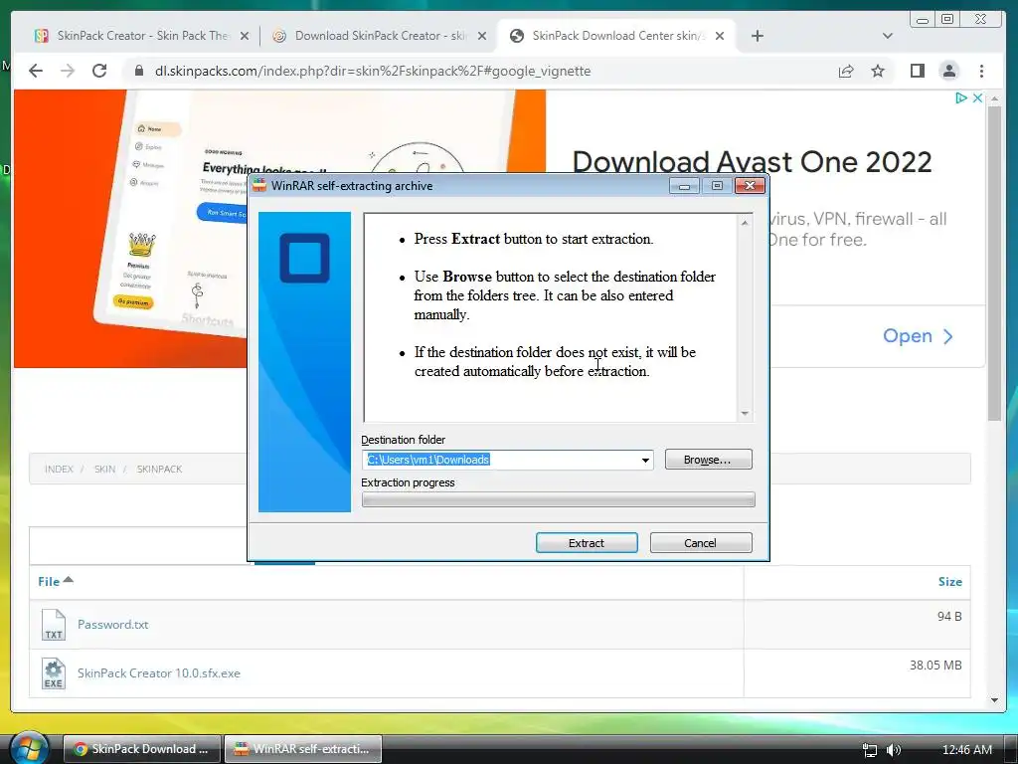
Task: Close the SkinPack Creator - Skin Pack Theme tab
Action: [x=245, y=36]
